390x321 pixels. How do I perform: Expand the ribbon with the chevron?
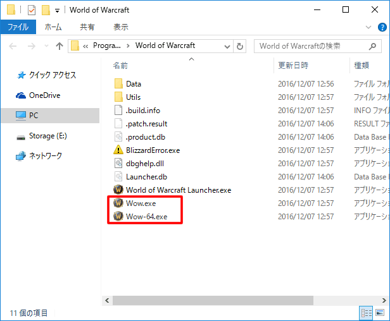point(368,27)
